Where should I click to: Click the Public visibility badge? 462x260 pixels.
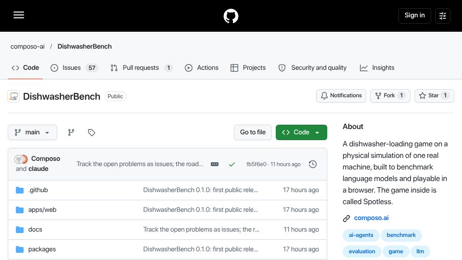click(115, 96)
